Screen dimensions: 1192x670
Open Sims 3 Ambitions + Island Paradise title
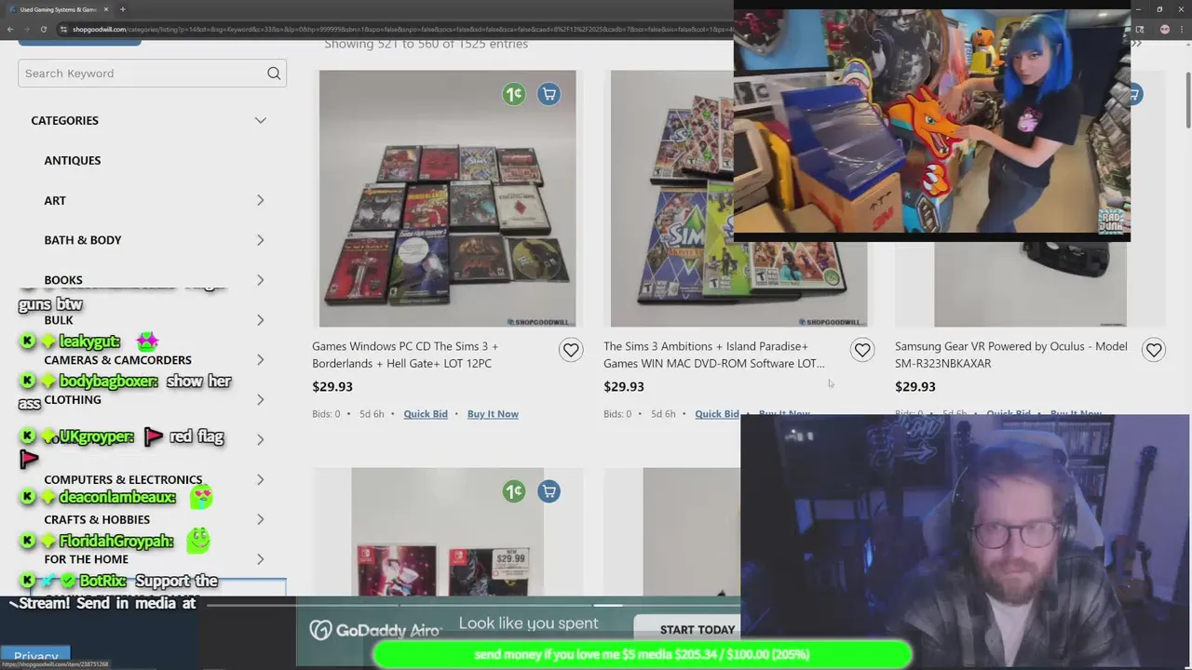click(x=714, y=355)
